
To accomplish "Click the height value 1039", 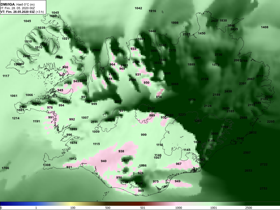I will point(41,28).
